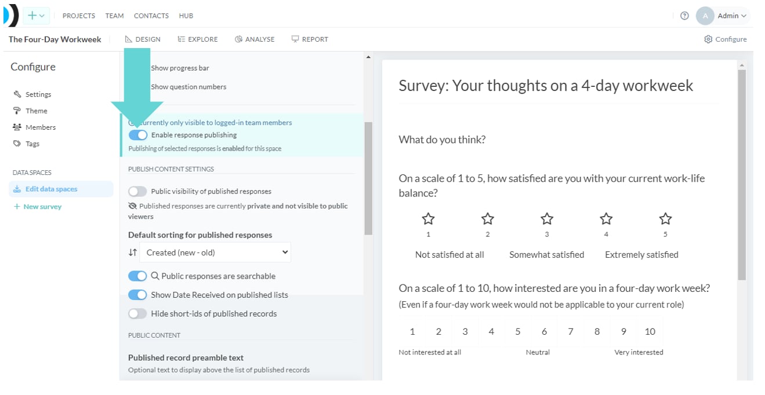This screenshot has height=395, width=765.
Task: Click the settings panel scroll-up arrow
Action: [368, 57]
